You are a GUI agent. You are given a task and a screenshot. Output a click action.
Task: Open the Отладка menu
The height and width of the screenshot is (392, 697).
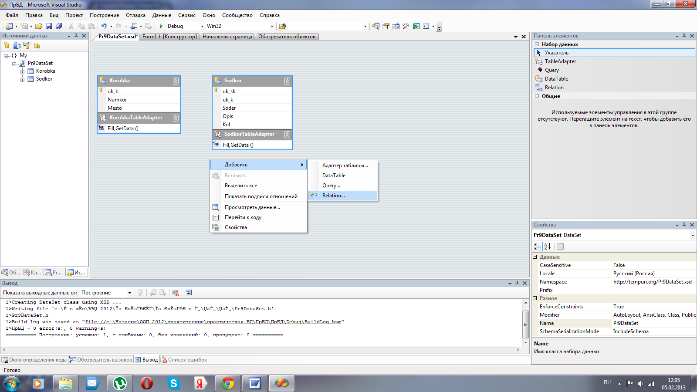135,15
